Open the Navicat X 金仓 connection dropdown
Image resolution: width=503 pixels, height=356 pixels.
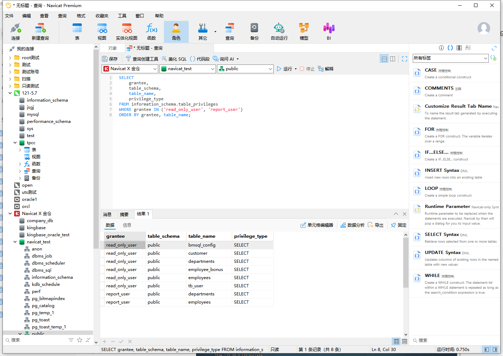click(x=130, y=69)
